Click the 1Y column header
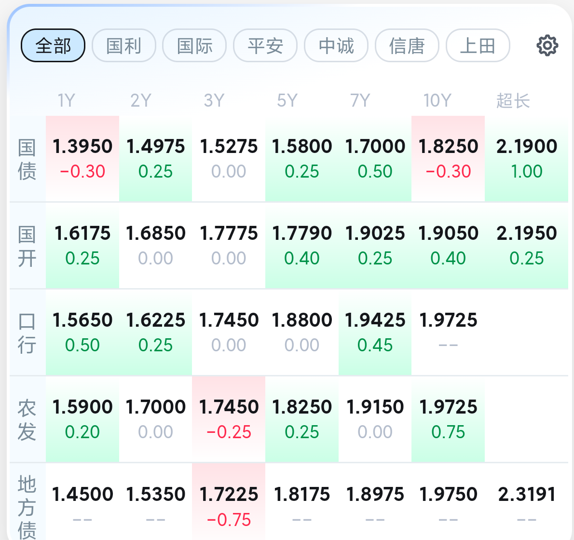The width and height of the screenshot is (574, 540). (67, 101)
